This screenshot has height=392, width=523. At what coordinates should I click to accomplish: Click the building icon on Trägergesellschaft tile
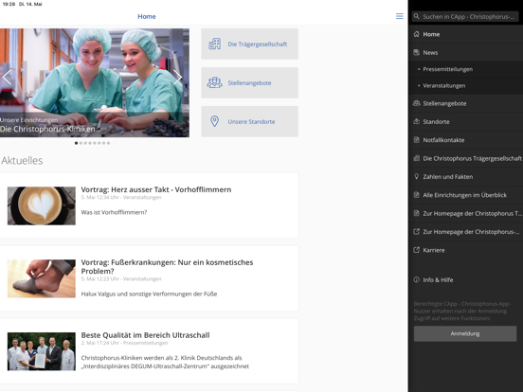coord(214,44)
